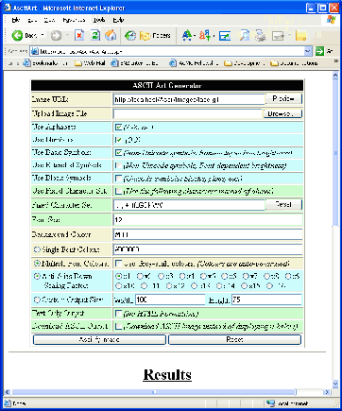Click the magnifier-over-page toolbar icon
Viewport: 342px width, 411px height.
click(245, 35)
